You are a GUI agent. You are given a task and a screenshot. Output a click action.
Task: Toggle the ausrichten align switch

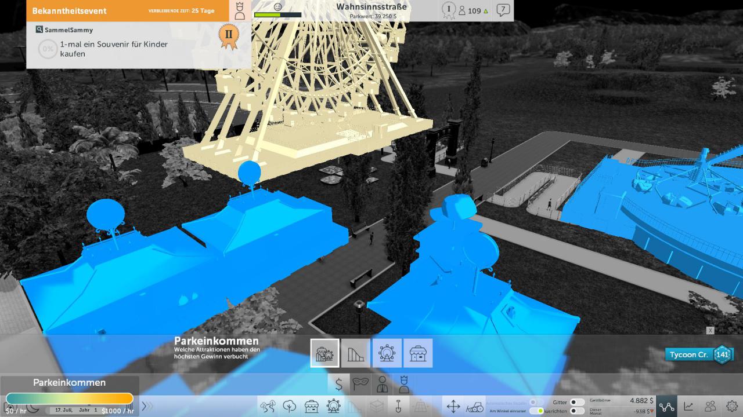pos(577,411)
